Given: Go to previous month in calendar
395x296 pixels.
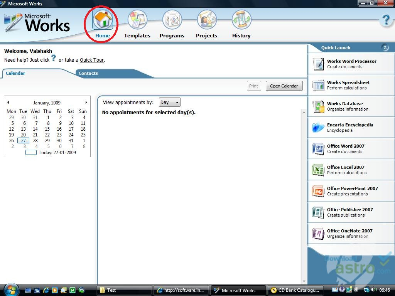Looking at the screenshot, I should (8, 103).
